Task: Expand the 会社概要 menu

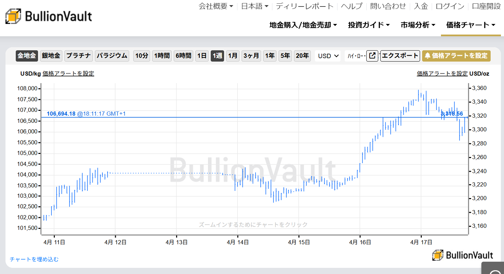Action: (216, 6)
